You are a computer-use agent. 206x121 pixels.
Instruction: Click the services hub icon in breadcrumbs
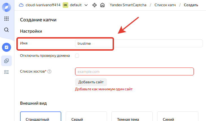[x=95, y=5]
